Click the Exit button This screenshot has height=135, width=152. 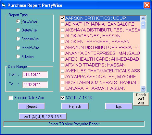[x=119, y=106]
